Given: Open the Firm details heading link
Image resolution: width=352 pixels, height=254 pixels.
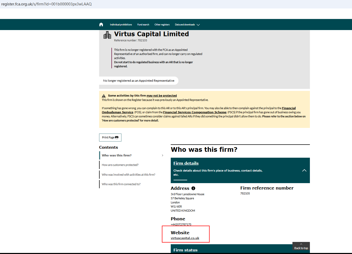Looking at the screenshot, I should [x=186, y=163].
